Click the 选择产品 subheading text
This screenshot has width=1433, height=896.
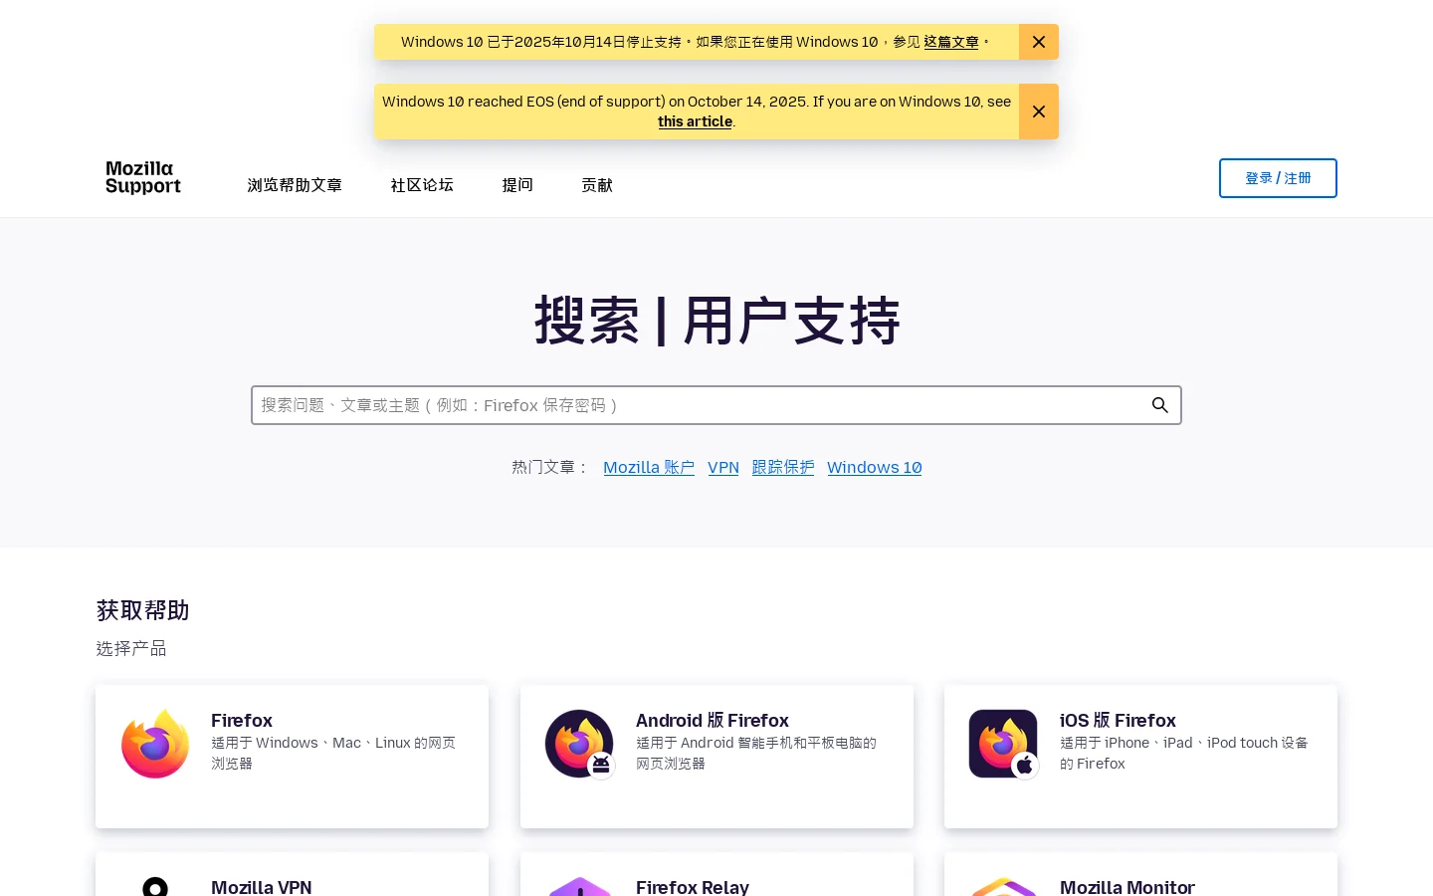pos(131,648)
